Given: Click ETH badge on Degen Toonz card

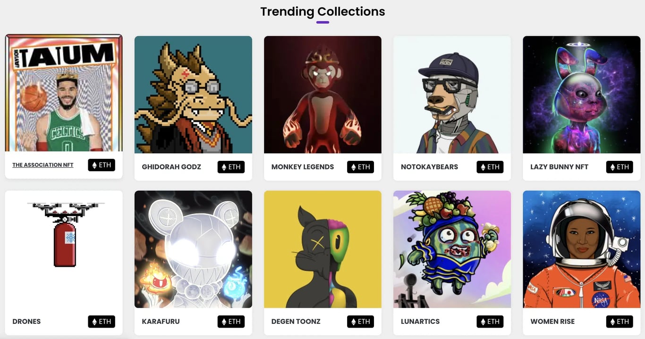Looking at the screenshot, I should tap(360, 322).
